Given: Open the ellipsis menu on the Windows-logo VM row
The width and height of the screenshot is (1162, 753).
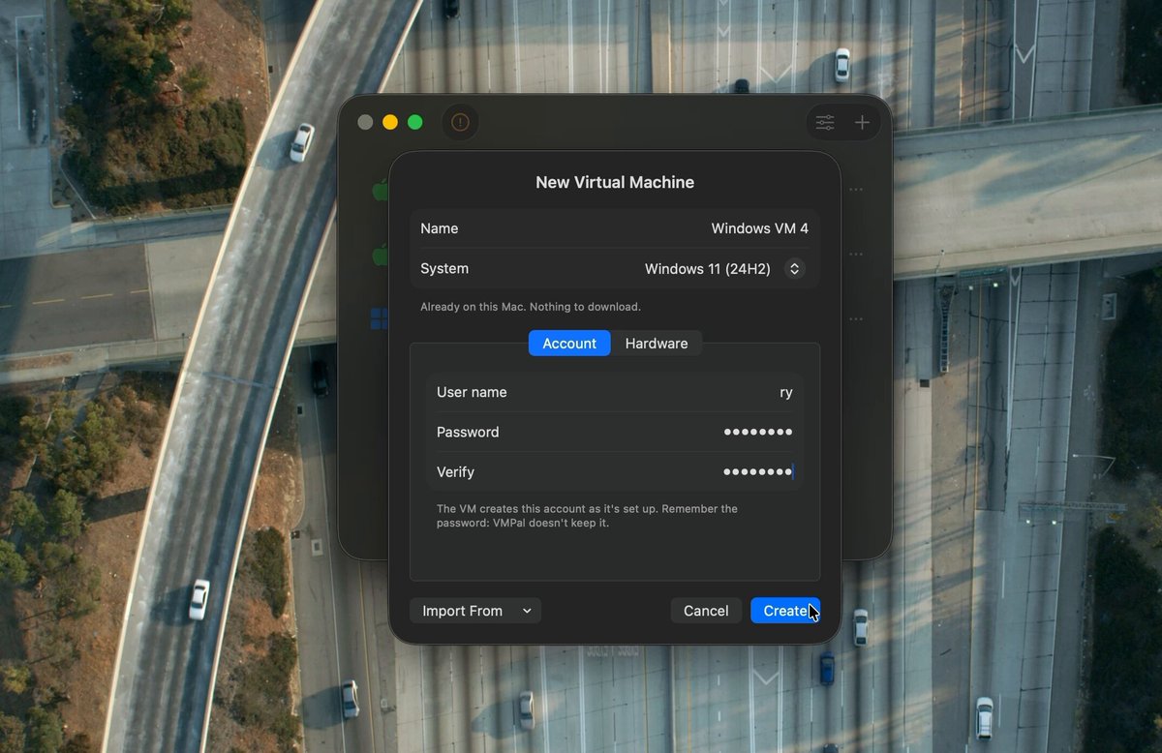Looking at the screenshot, I should point(856,318).
